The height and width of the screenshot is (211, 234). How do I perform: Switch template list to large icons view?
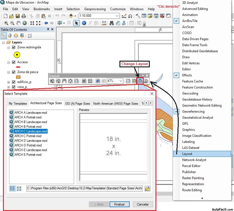coord(19,188)
